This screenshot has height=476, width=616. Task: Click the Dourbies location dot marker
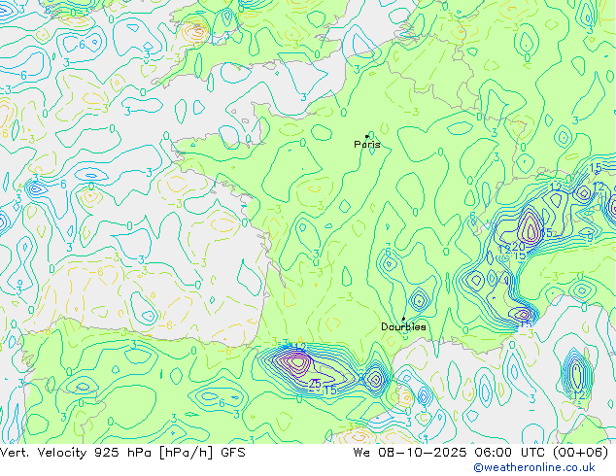pyautogui.click(x=403, y=319)
